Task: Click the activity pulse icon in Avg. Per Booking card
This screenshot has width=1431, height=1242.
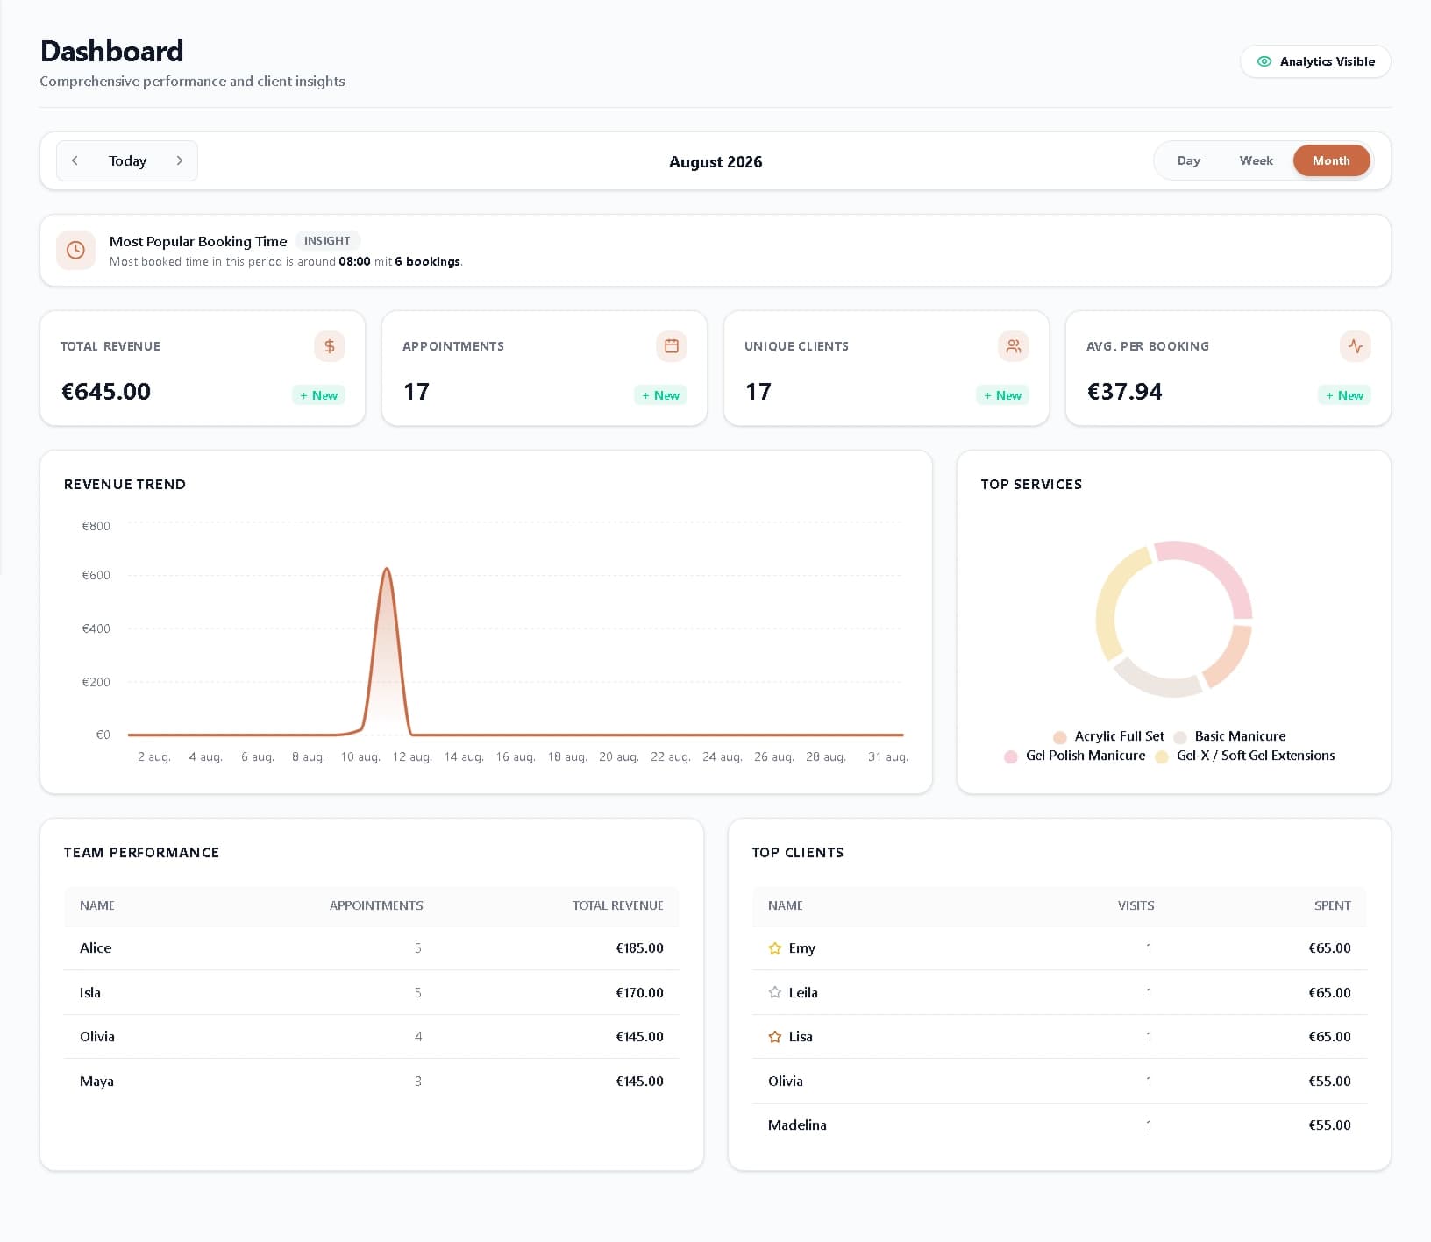Action: 1356,346
